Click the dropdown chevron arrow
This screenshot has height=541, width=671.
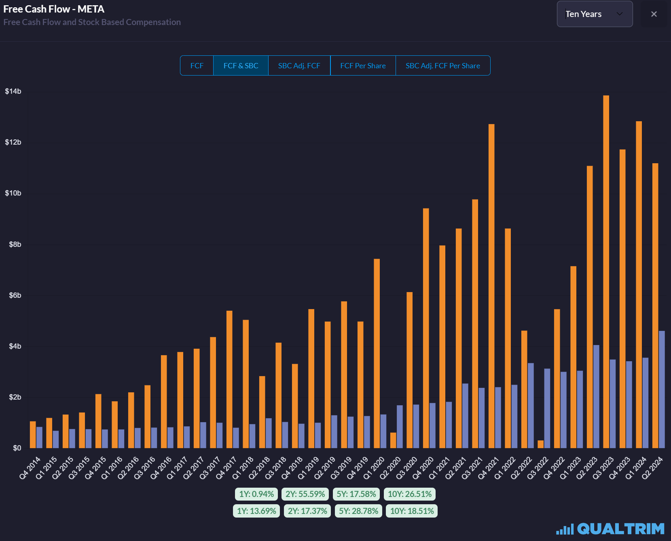coord(619,14)
